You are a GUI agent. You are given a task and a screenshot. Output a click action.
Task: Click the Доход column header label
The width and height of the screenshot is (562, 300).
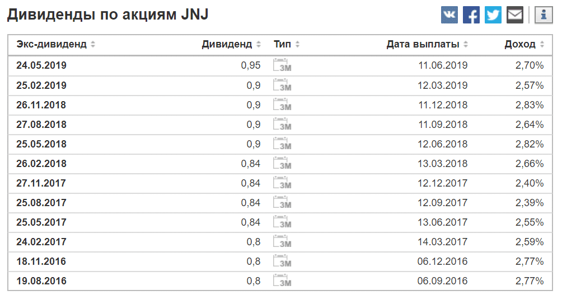(x=519, y=44)
